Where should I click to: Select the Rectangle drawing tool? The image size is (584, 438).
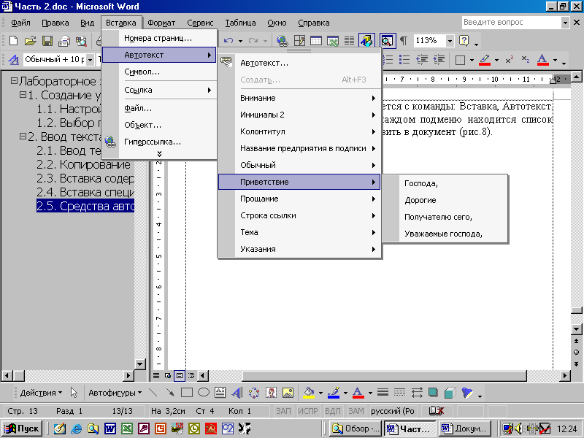point(187,393)
